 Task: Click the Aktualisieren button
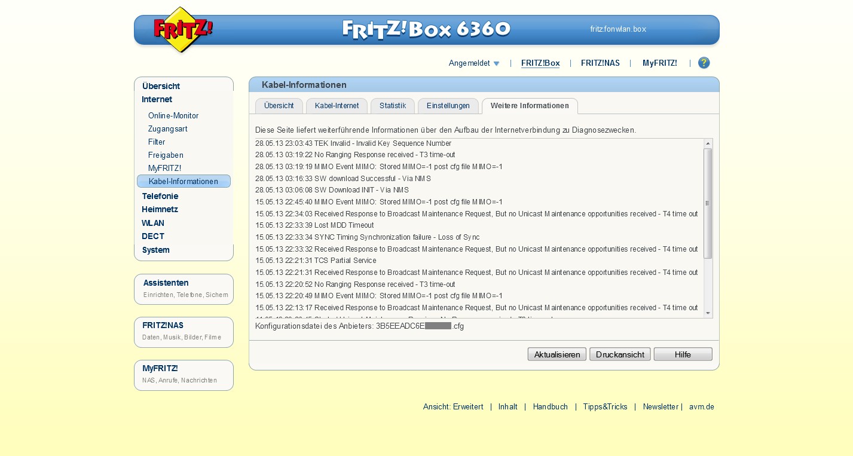(557, 354)
